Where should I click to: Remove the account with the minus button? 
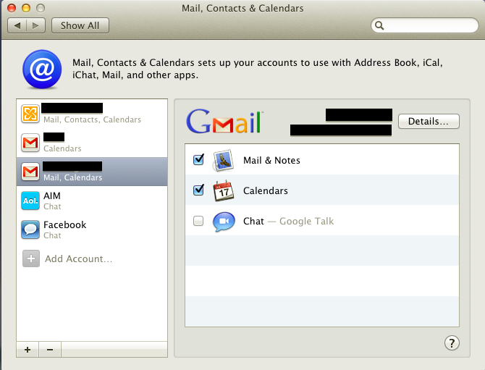pyautogui.click(x=50, y=350)
